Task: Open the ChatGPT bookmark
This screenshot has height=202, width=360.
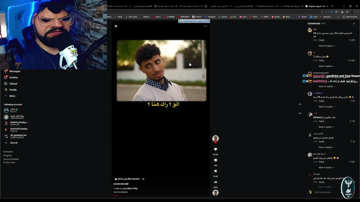Action: point(197,17)
